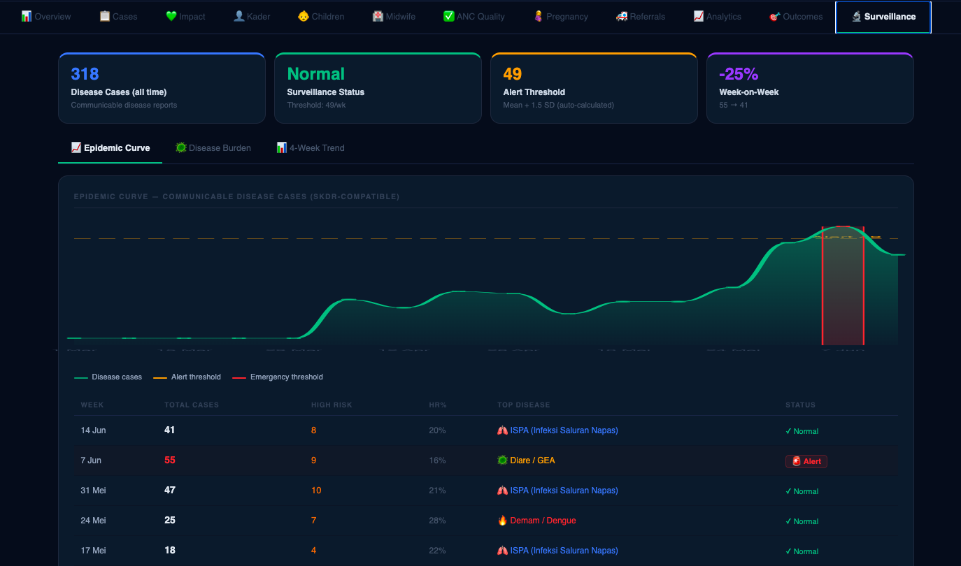Toggle the Emergency threshold legend item
The height and width of the screenshot is (566, 961).
tap(278, 377)
